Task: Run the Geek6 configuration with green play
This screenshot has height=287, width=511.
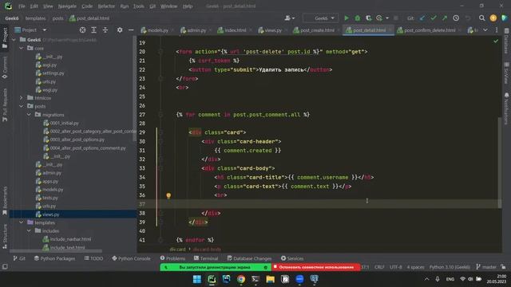Action: click(347, 18)
